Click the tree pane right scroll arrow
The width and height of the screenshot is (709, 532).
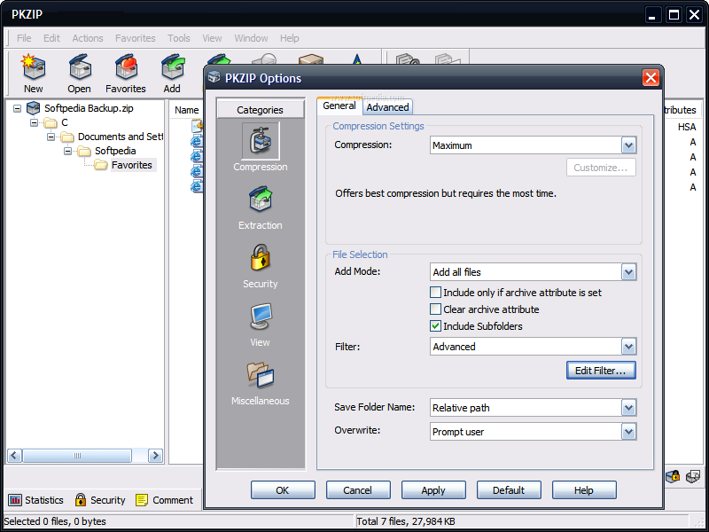(155, 455)
